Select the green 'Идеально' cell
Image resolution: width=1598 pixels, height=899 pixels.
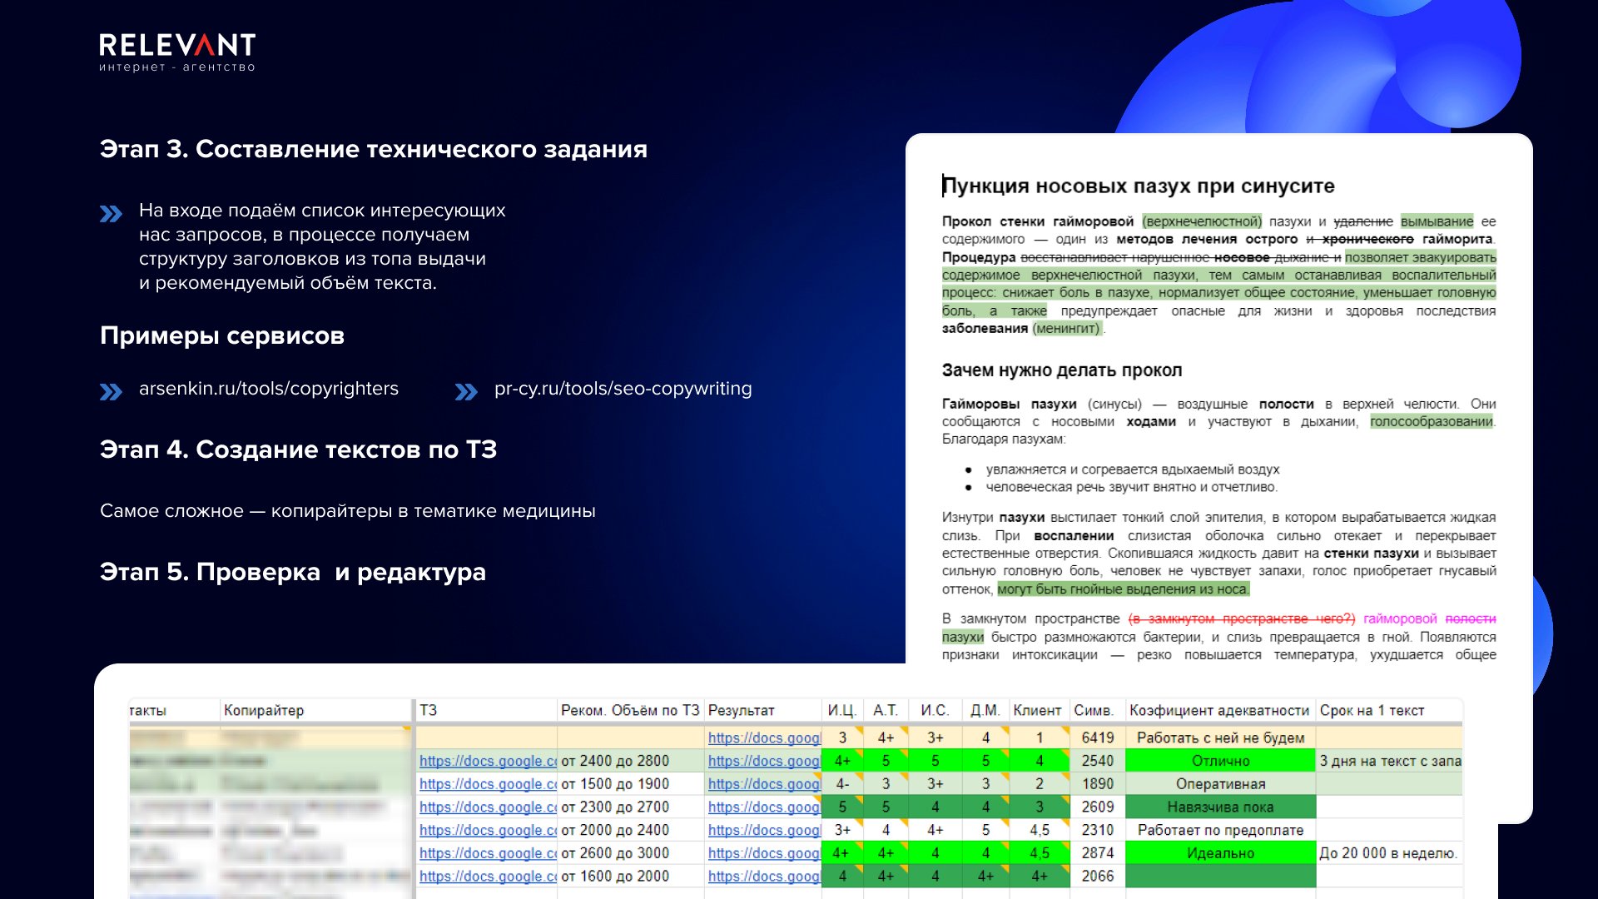pos(1220,853)
